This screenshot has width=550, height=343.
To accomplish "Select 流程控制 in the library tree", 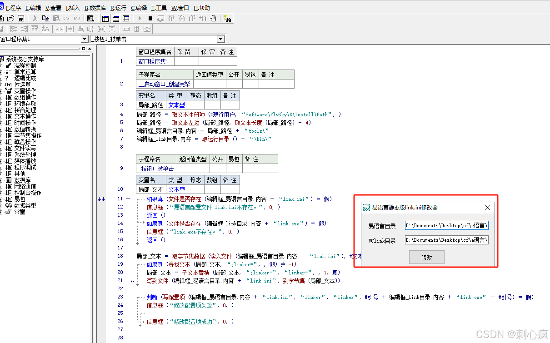I will [25, 65].
